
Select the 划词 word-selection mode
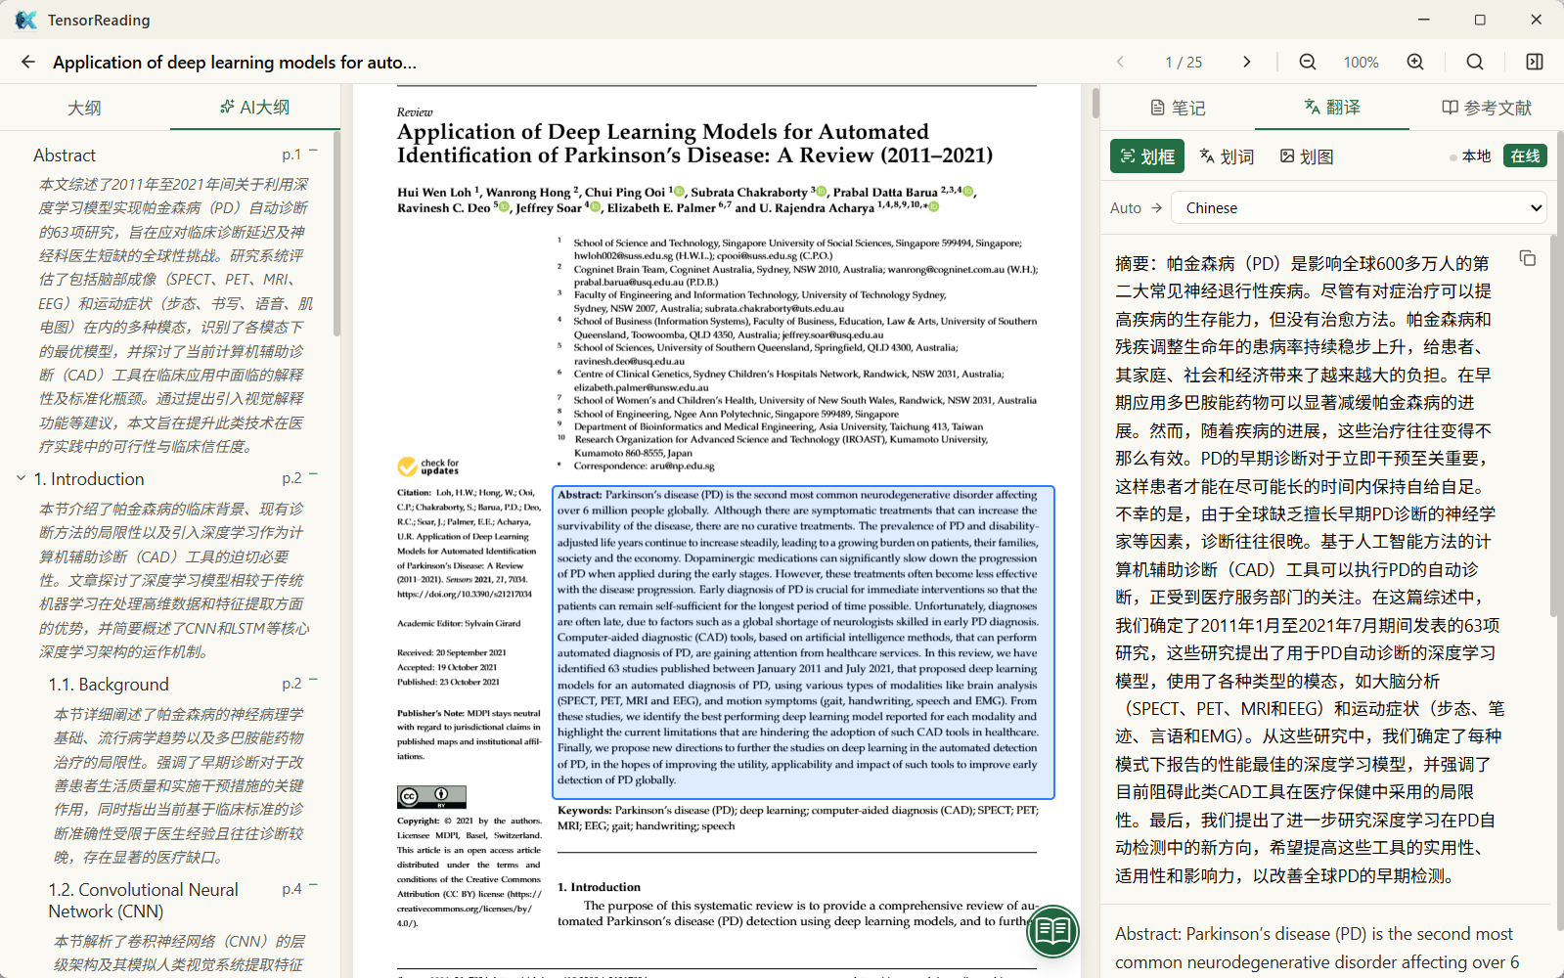(x=1227, y=156)
